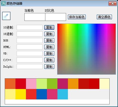Select the bright yellow saved swatch
Screen dimensions: 118x107
click(x=21, y=94)
